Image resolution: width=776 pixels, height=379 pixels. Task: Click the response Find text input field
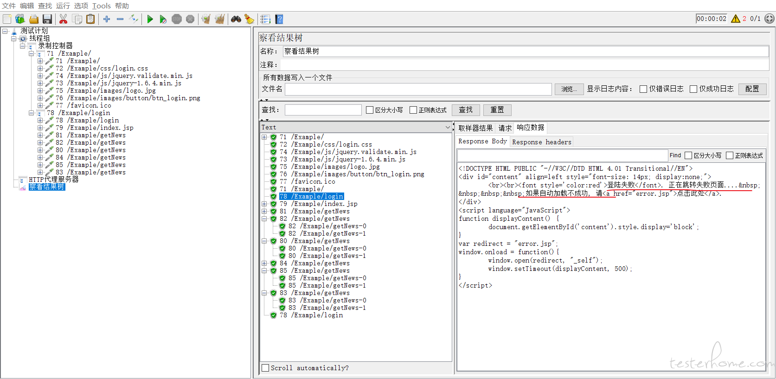pos(562,155)
